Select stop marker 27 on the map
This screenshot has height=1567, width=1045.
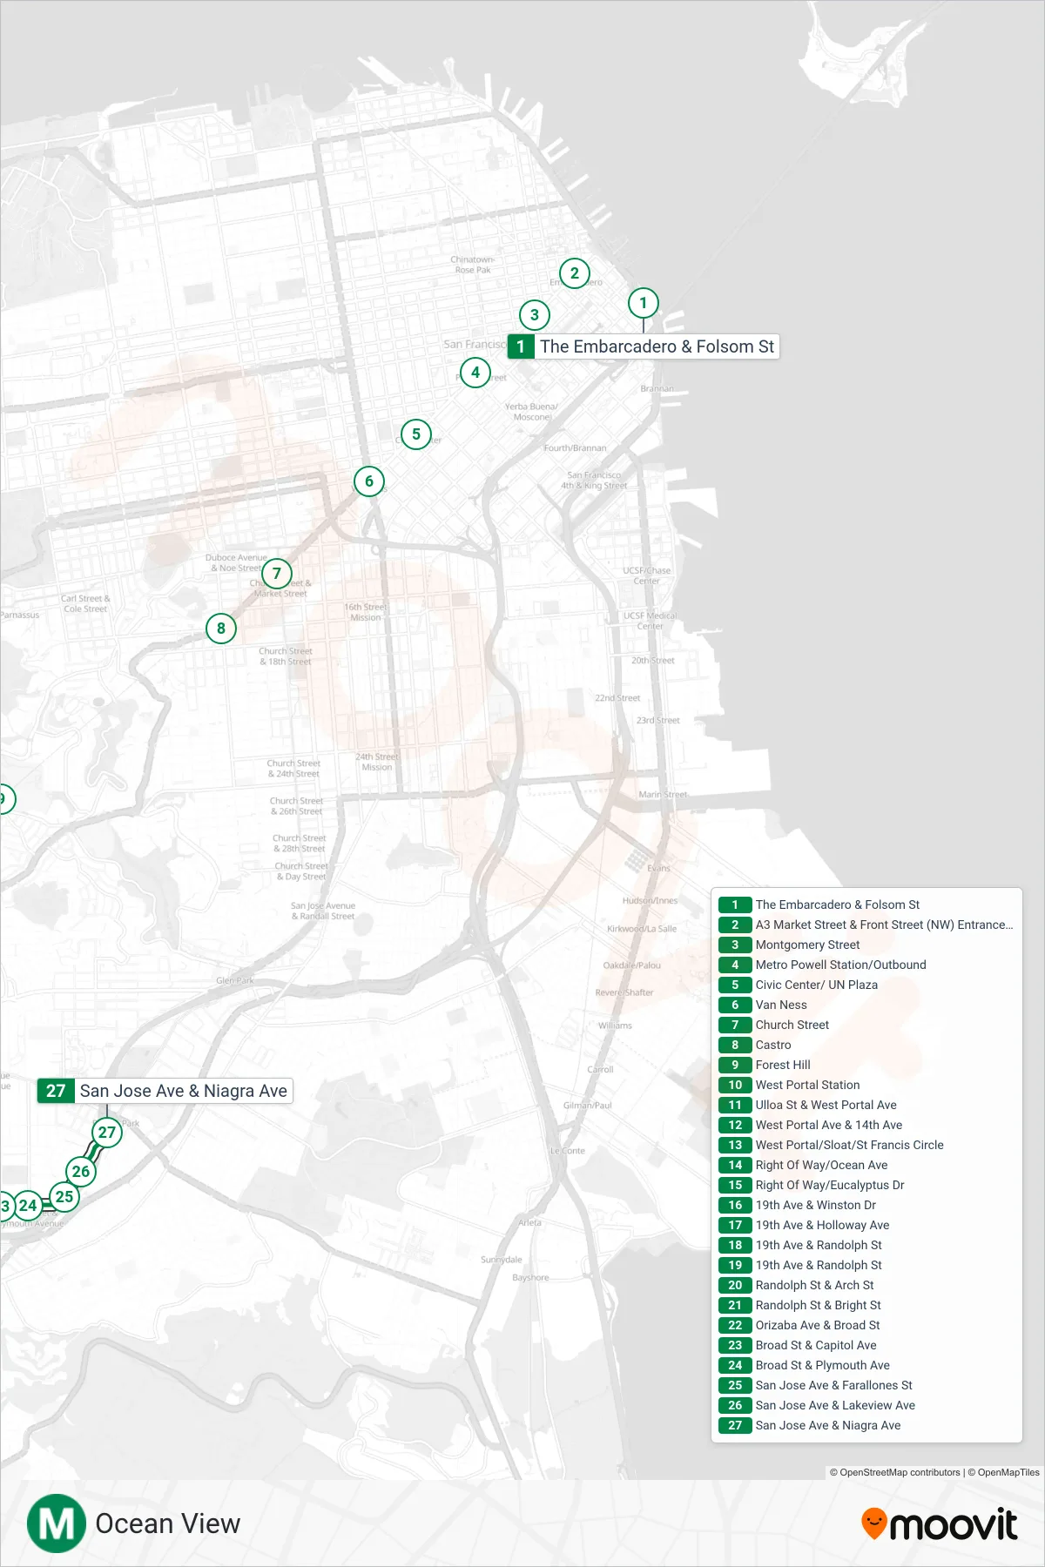click(x=107, y=1133)
